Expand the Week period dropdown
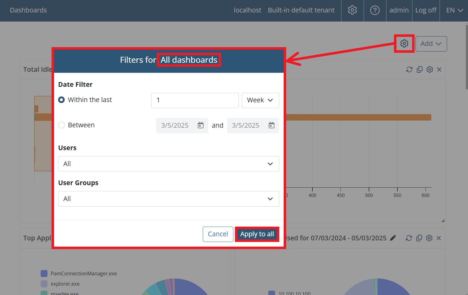Screen dimensions: 468x295 pos(260,100)
